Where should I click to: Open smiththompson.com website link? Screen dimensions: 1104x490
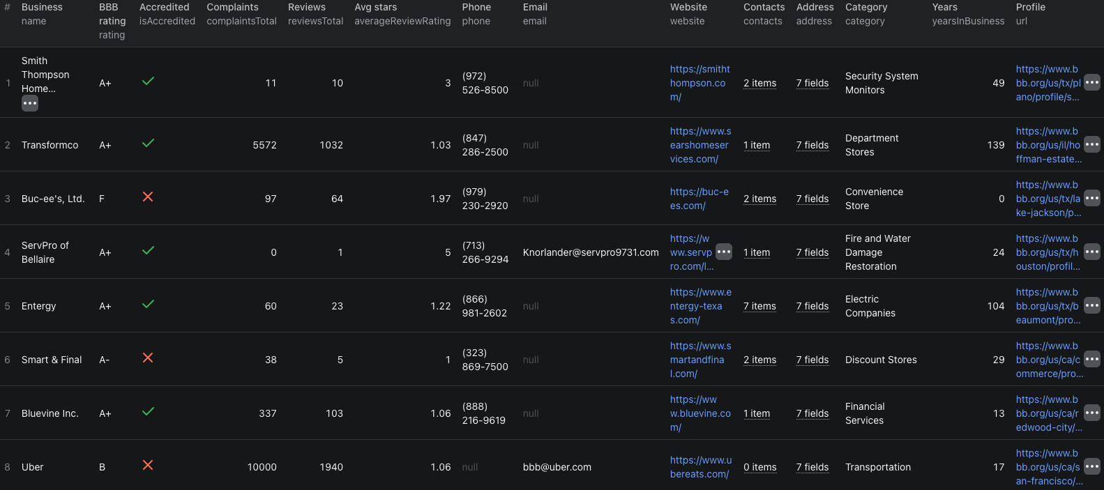click(x=700, y=83)
